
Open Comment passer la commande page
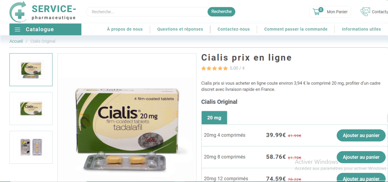point(296,29)
